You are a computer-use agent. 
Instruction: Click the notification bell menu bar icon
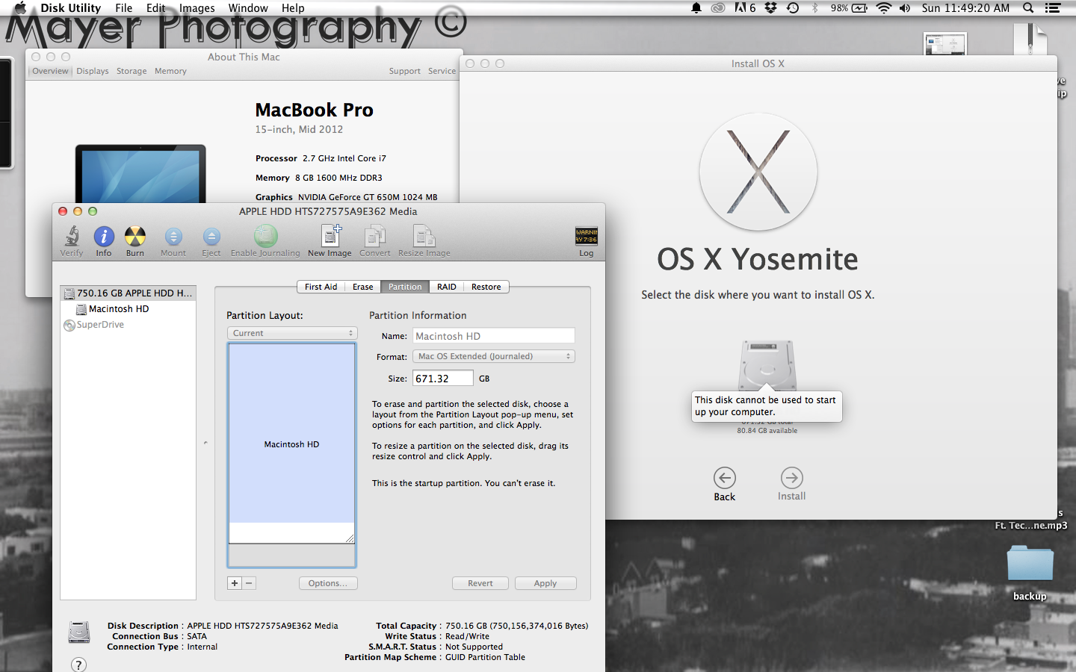point(696,8)
